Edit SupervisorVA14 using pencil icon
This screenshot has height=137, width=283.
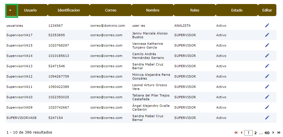pyautogui.click(x=267, y=55)
